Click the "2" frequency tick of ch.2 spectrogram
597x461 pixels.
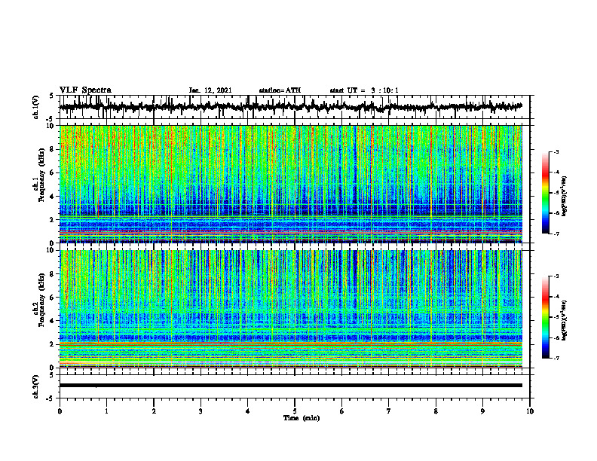[53, 344]
